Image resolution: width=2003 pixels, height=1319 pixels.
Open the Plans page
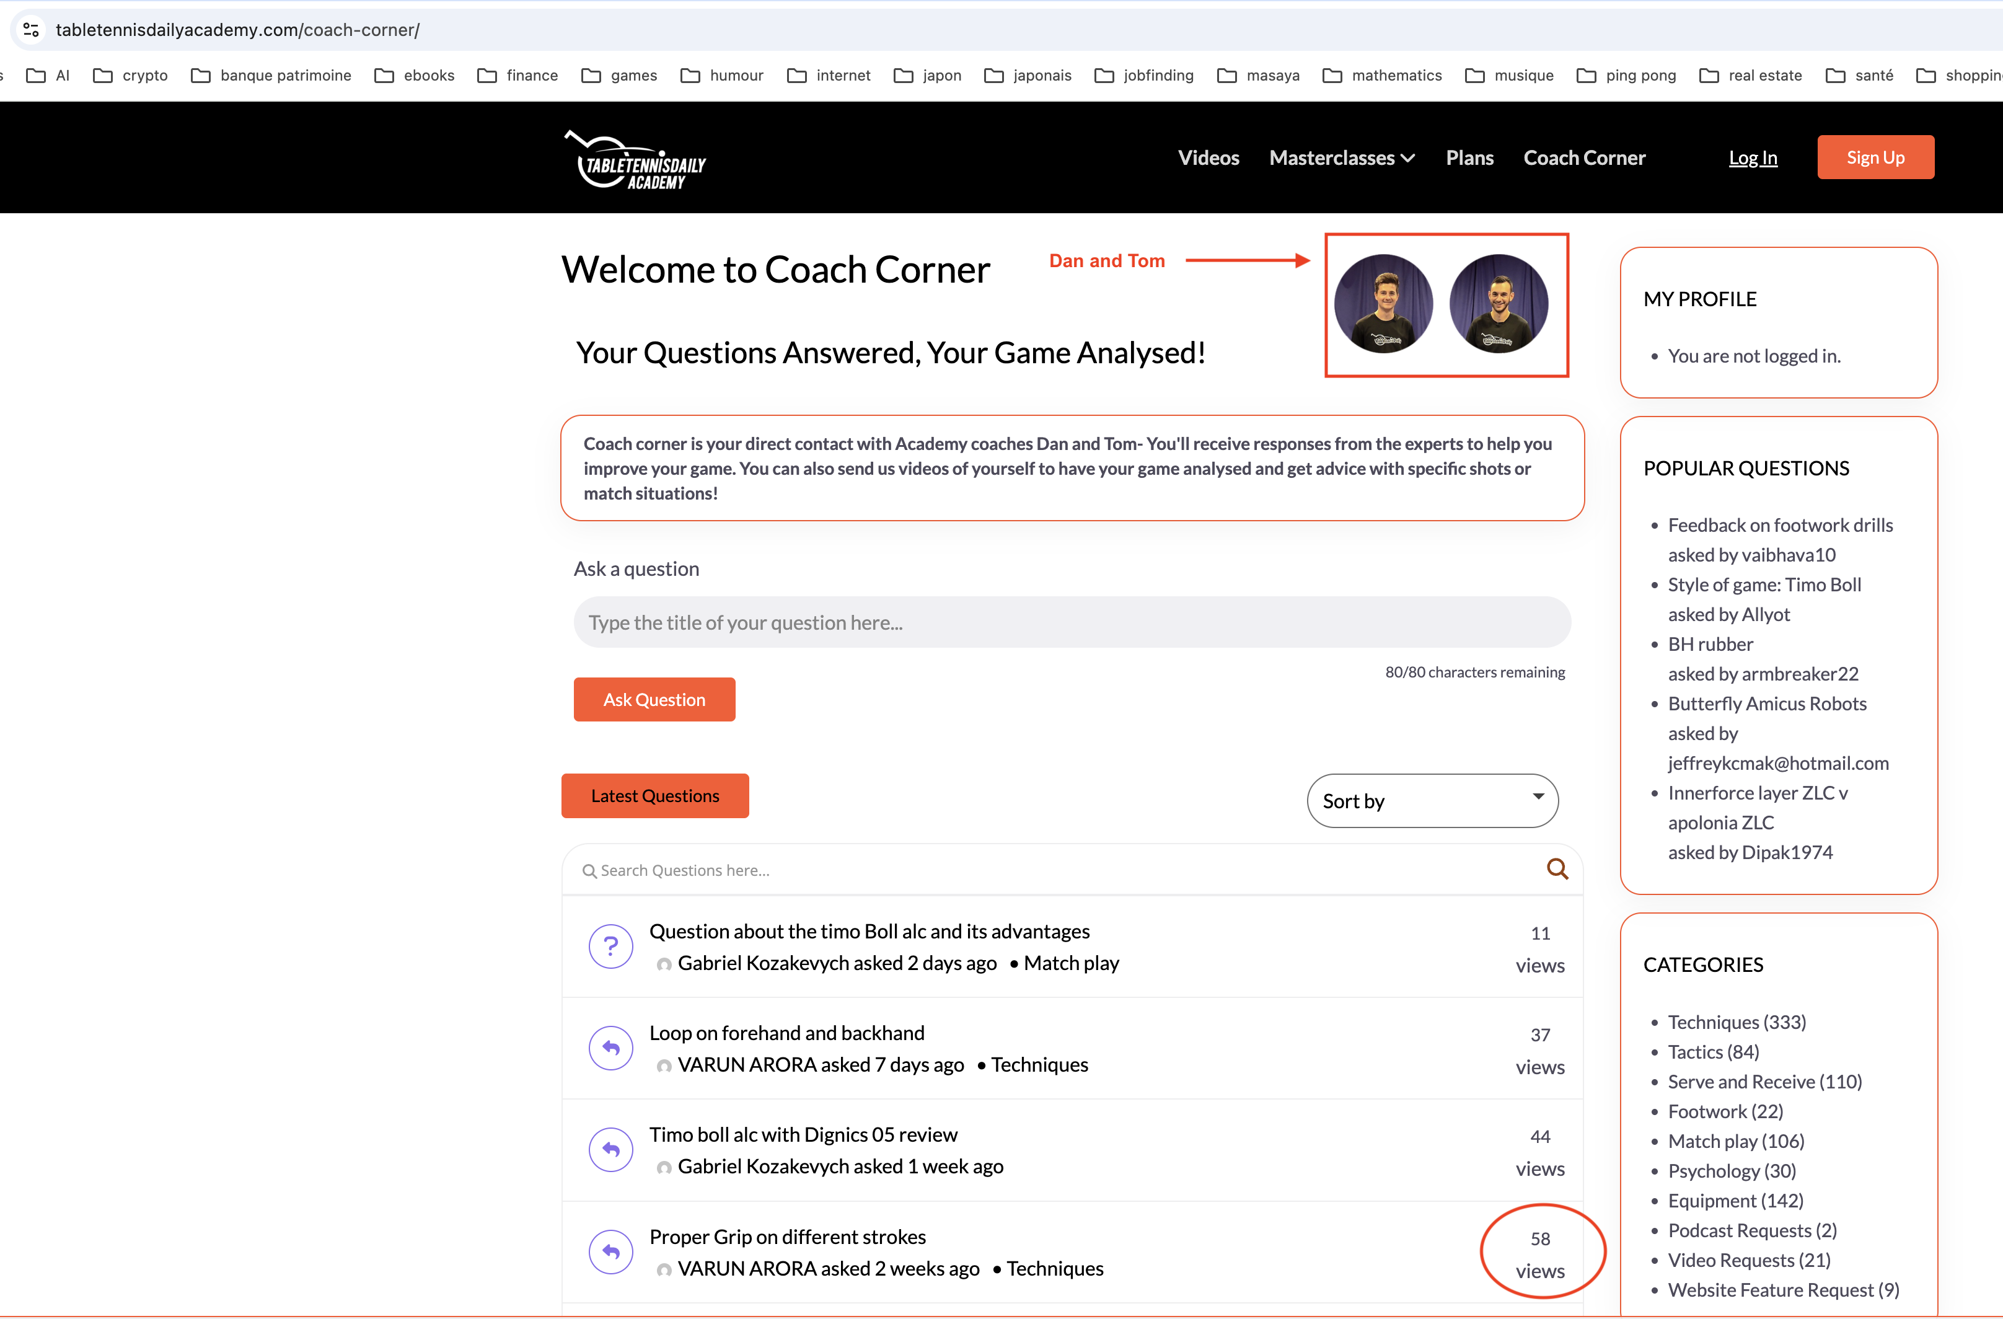pyautogui.click(x=1469, y=157)
